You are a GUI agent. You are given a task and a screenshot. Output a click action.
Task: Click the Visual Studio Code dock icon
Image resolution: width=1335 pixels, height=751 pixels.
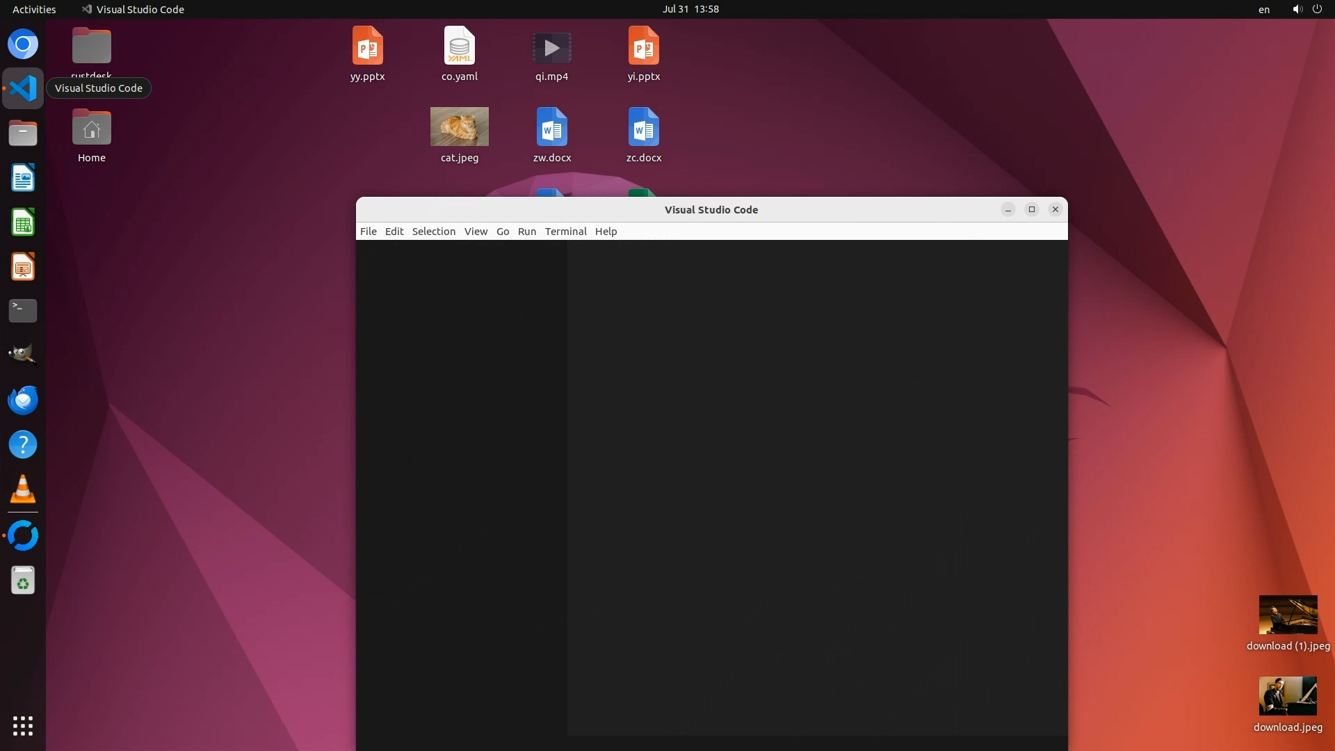click(x=23, y=88)
